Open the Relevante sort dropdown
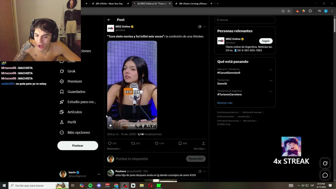The image size is (336, 189). (114, 149)
